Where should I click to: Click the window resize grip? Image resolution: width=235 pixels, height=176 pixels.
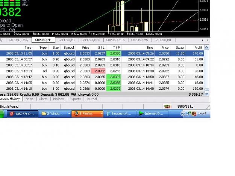click(x=208, y=107)
